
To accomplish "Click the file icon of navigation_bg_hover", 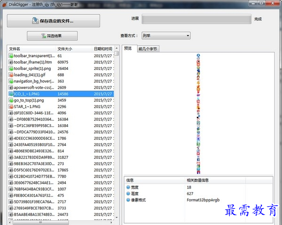I will [x=11, y=81].
